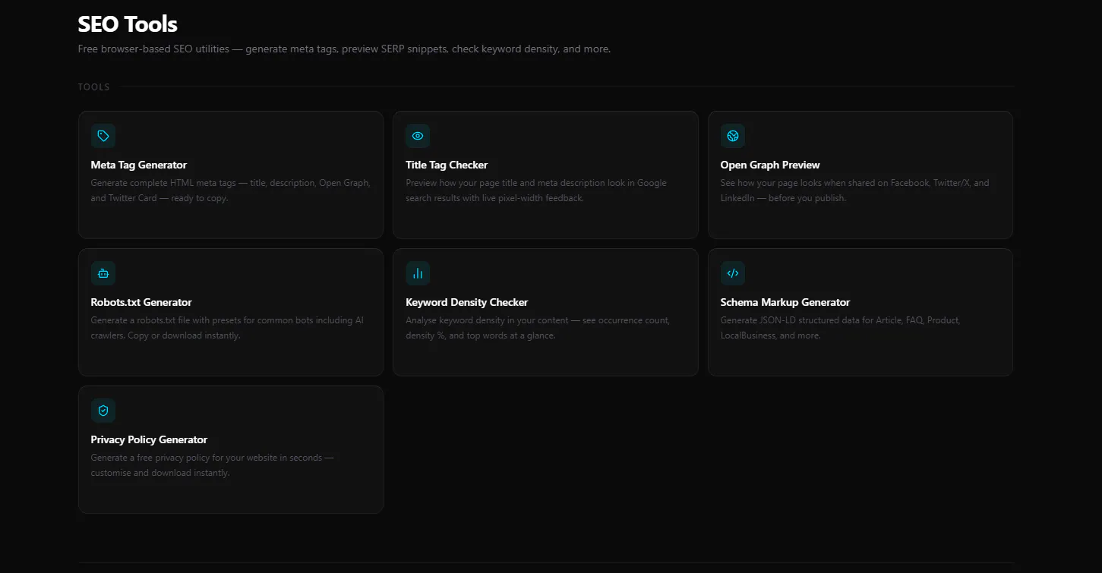Image resolution: width=1102 pixels, height=573 pixels.
Task: Click description 'See how your page looks when shared'
Action: (855, 190)
